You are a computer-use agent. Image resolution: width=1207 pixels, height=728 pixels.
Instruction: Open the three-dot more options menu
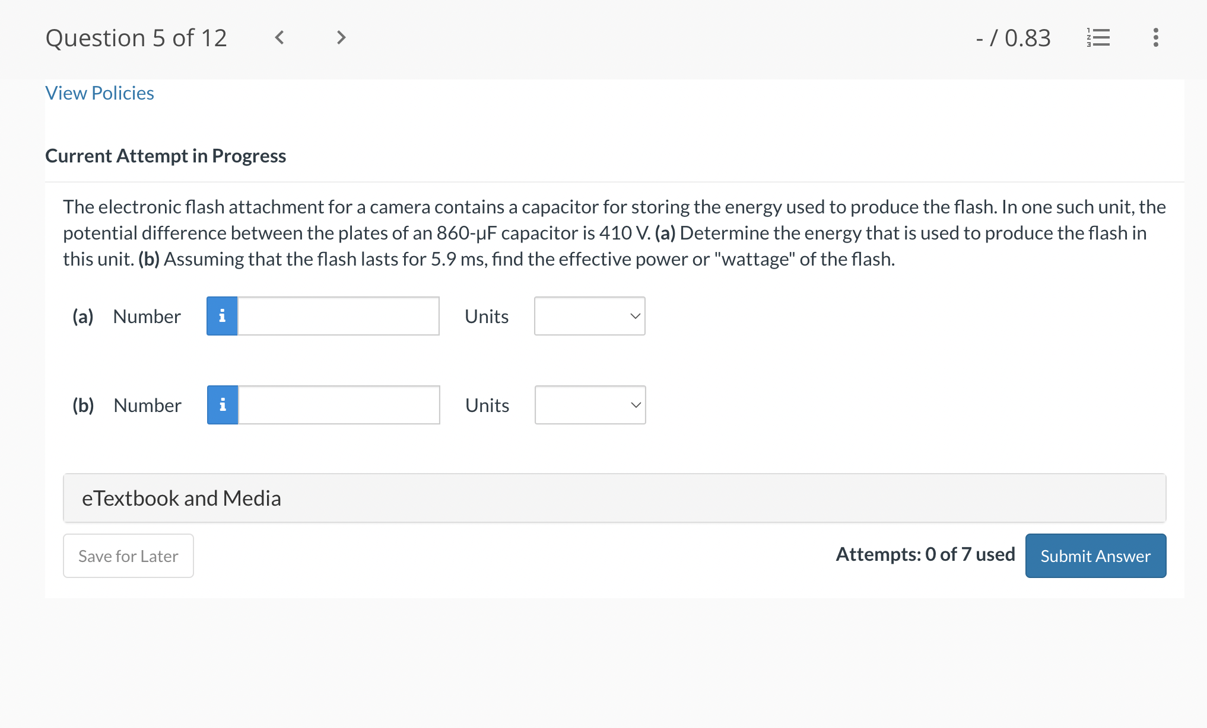pos(1155,38)
